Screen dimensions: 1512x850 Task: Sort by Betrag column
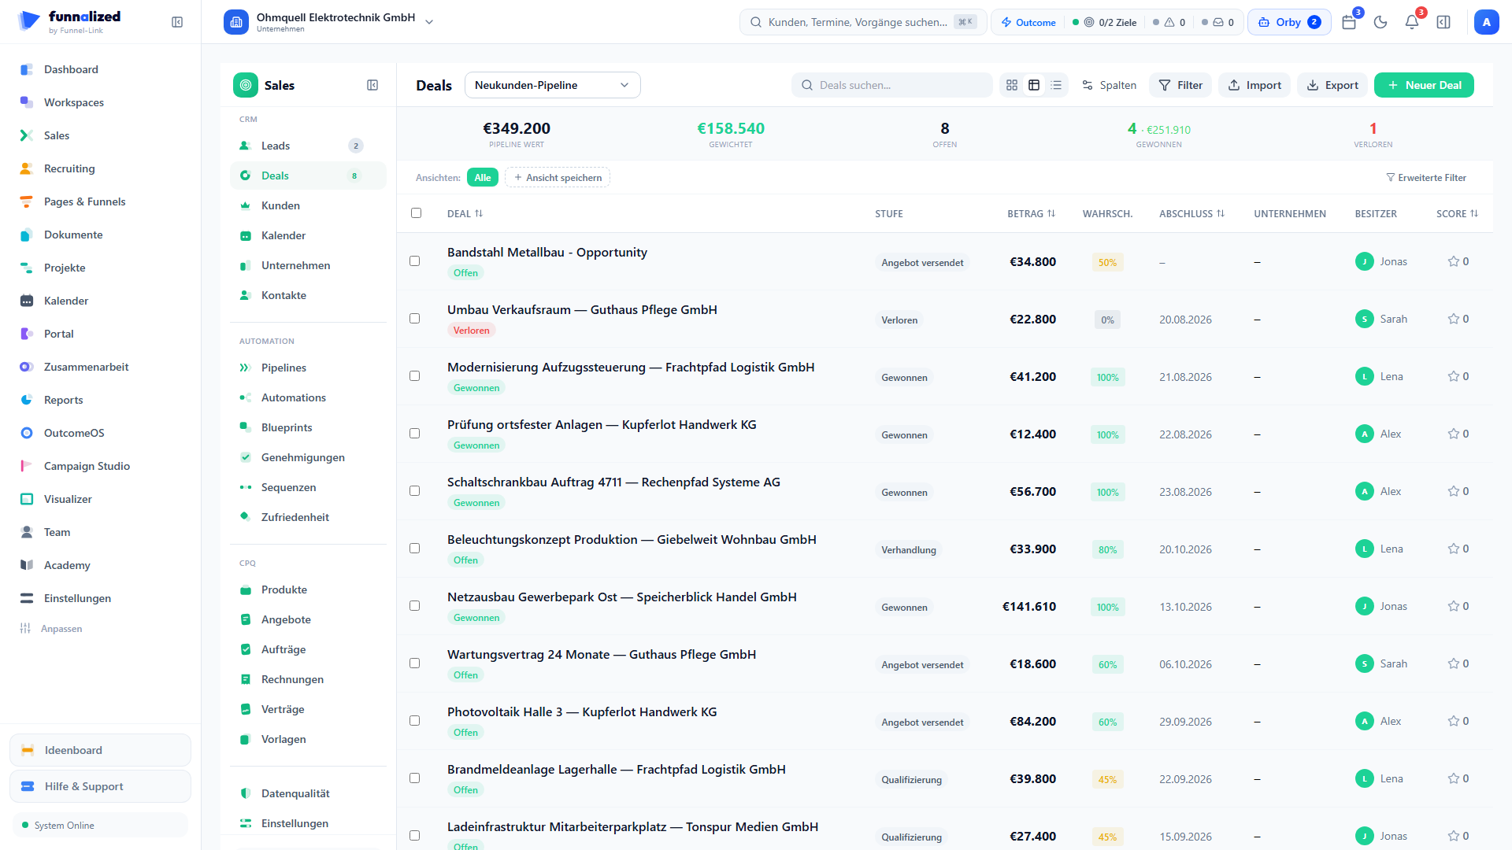point(1031,213)
